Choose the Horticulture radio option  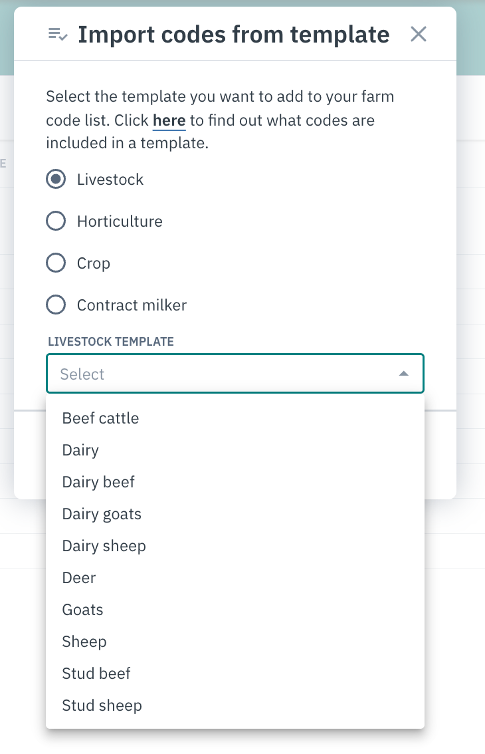pos(56,221)
